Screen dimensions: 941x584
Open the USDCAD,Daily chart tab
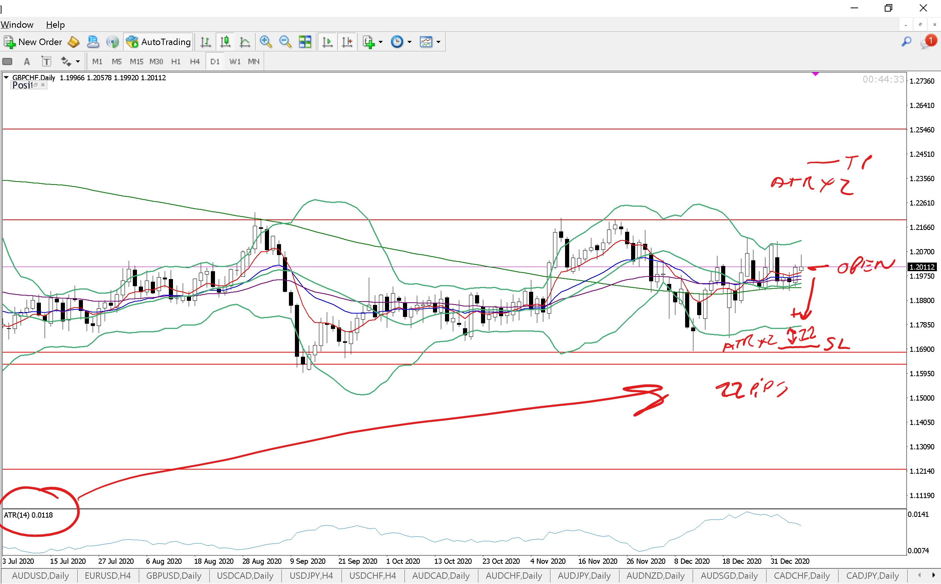tap(245, 575)
